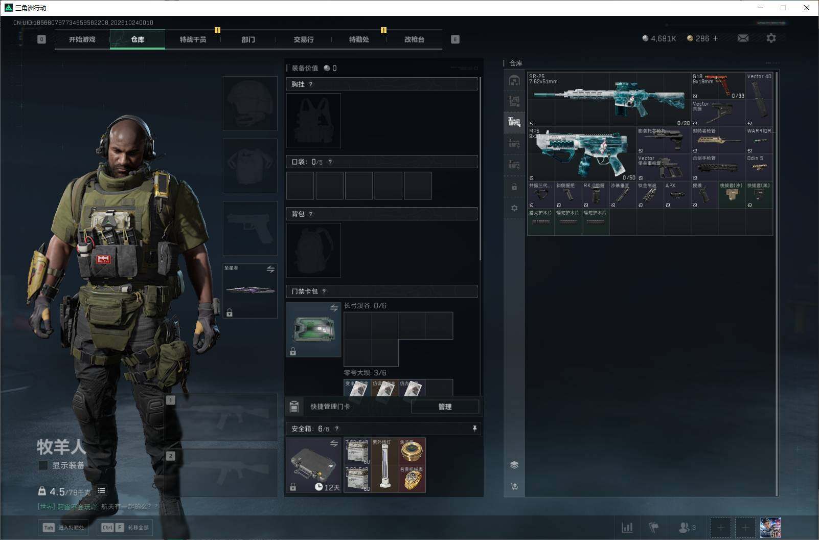Toggle the pin icon on safe box header
Image resolution: width=819 pixels, height=540 pixels.
pyautogui.click(x=474, y=429)
